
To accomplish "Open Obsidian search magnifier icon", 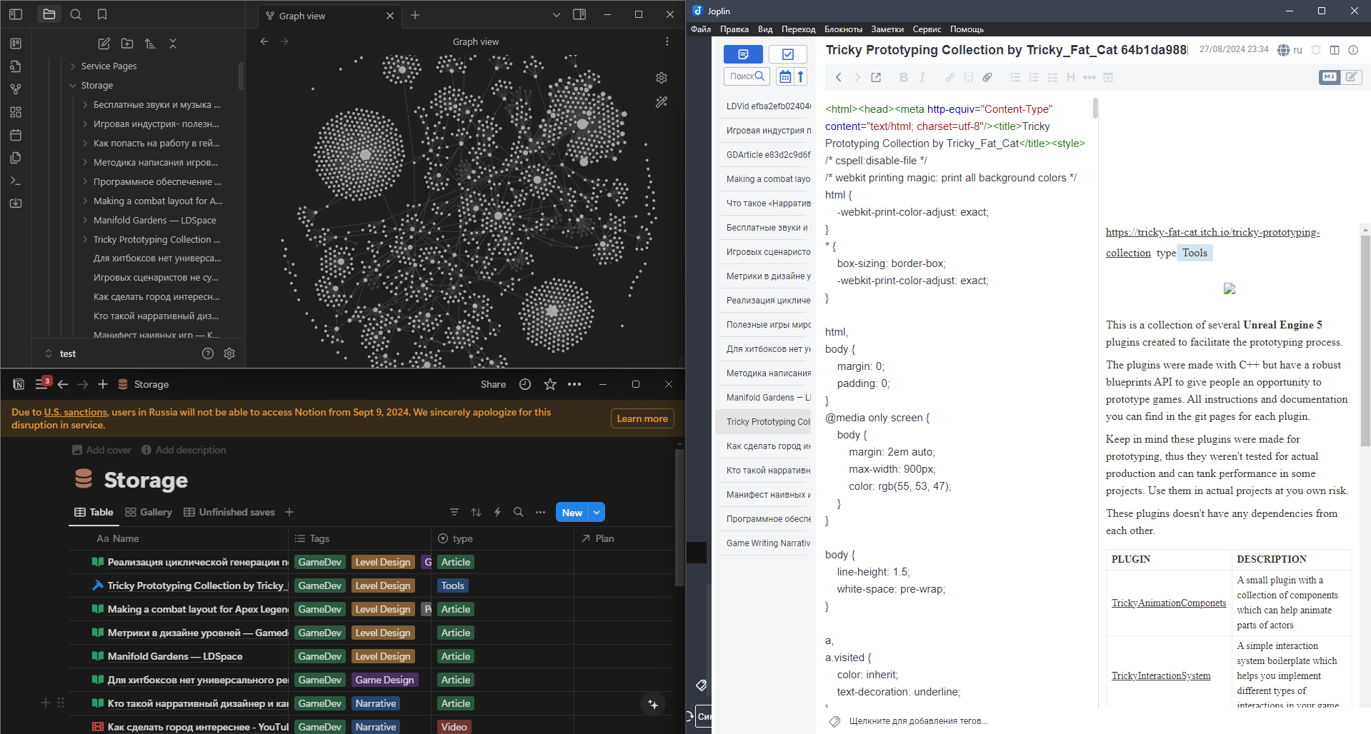I will point(76,14).
